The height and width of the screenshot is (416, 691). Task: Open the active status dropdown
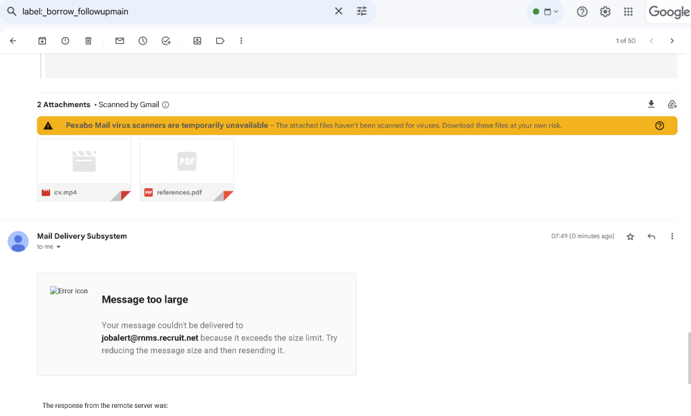[546, 12]
